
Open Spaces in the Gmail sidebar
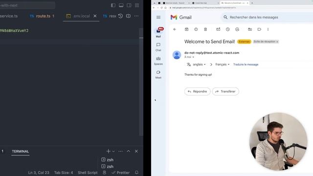(x=158, y=61)
